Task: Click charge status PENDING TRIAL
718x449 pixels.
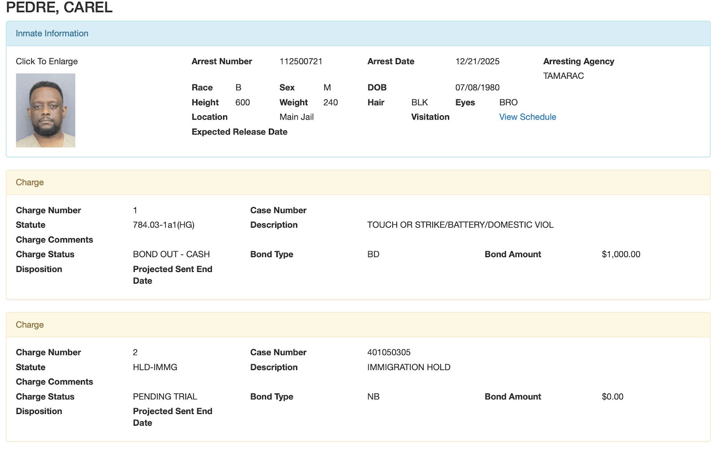Action: pos(165,397)
